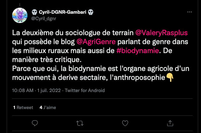Image resolution: width=201 pixels, height=133 pixels.
Task: Click the 10:08 AM tweet timestamp
Action: tap(23, 90)
